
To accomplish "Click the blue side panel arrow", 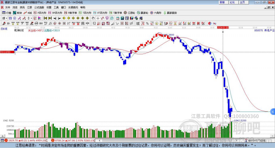I will coord(273,112).
